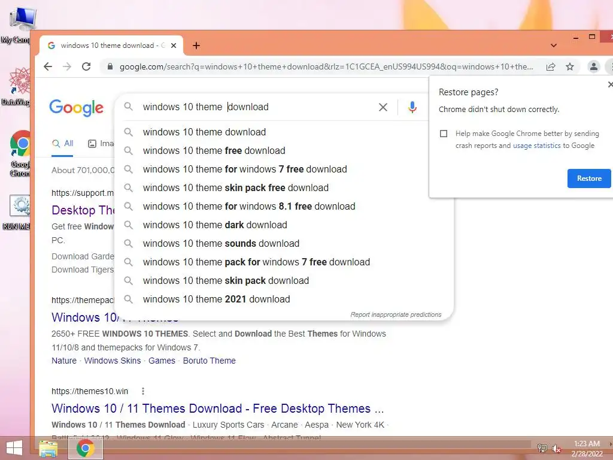
Task: Click 'Report inappropriate predictions'
Action: (x=396, y=314)
